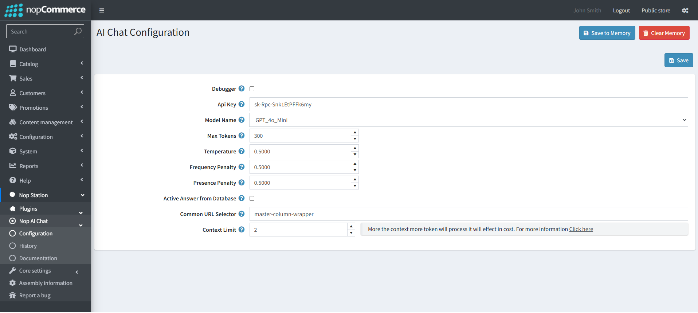This screenshot has height=313, width=698.
Task: Collapse the Plugins menu chevron
Action: pyautogui.click(x=81, y=213)
